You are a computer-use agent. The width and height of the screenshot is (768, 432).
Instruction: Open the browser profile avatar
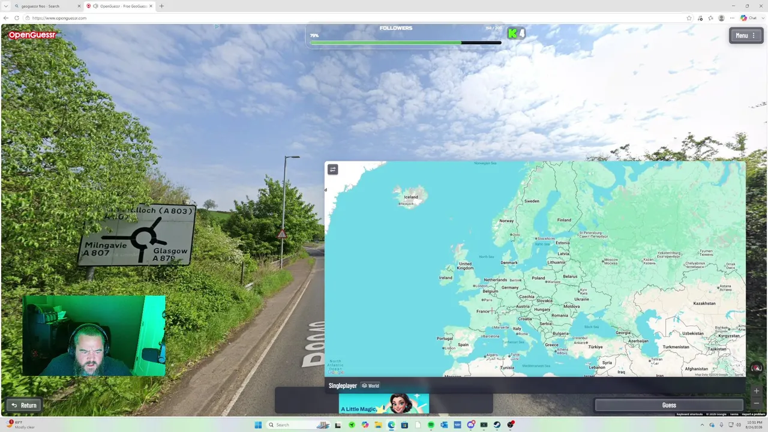click(x=721, y=18)
